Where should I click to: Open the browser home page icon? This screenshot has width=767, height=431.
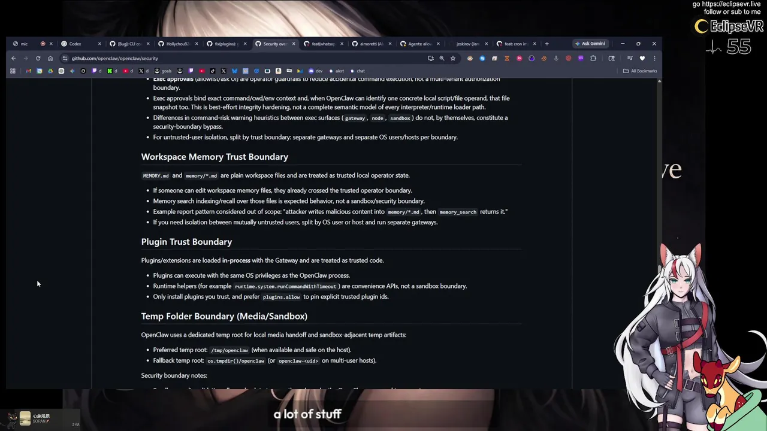tap(50, 58)
